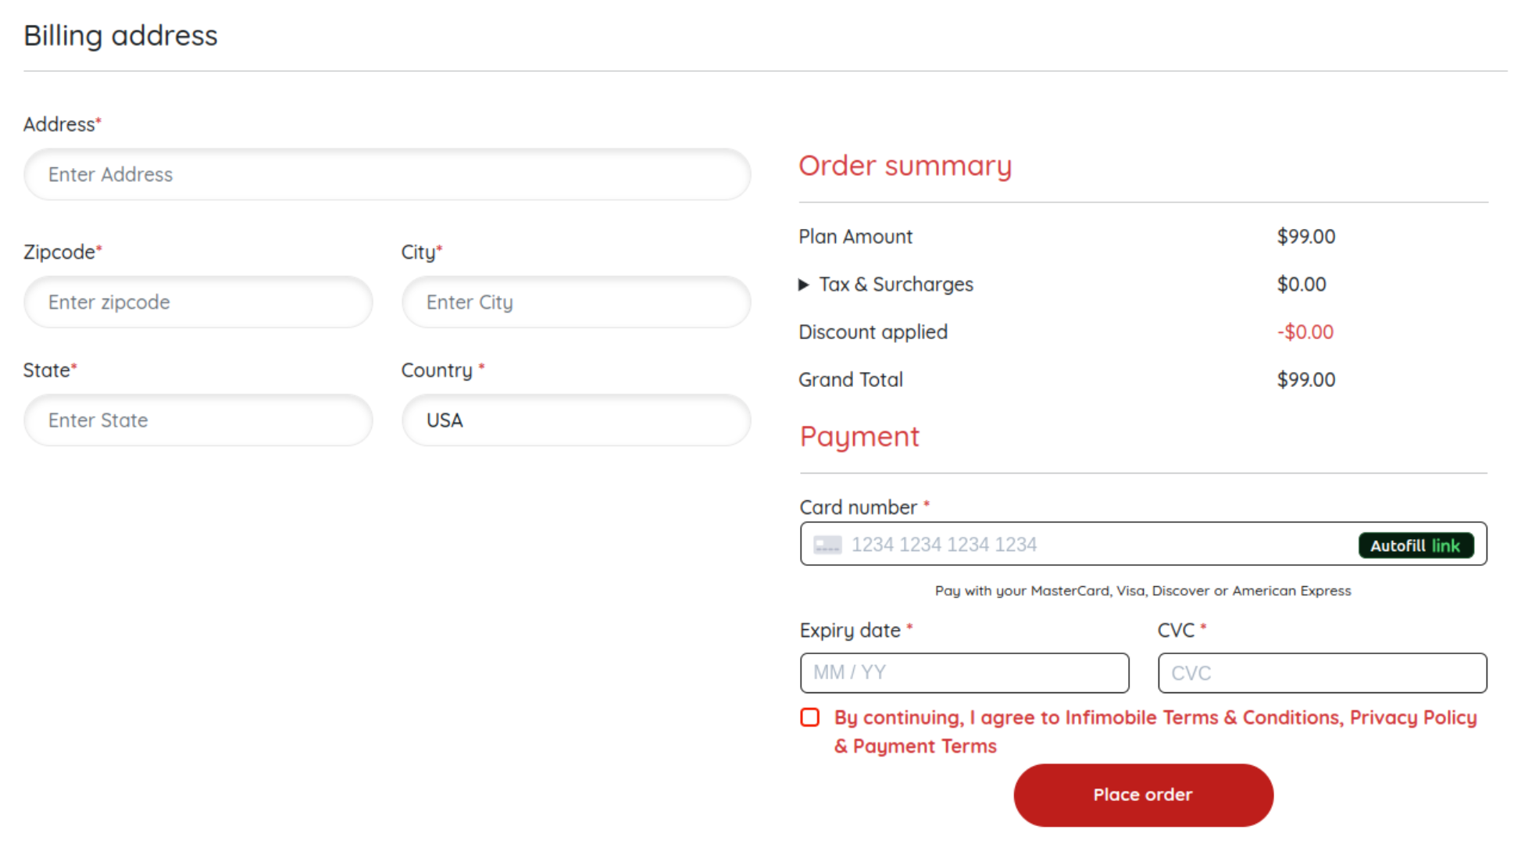Click the Autofill link button
The width and height of the screenshot is (1532, 844).
coord(1415,545)
